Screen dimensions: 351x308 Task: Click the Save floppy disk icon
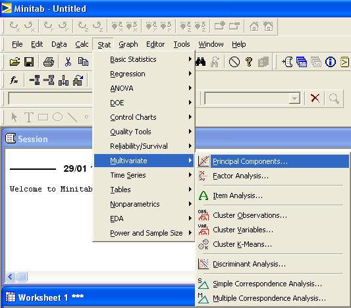point(29,62)
